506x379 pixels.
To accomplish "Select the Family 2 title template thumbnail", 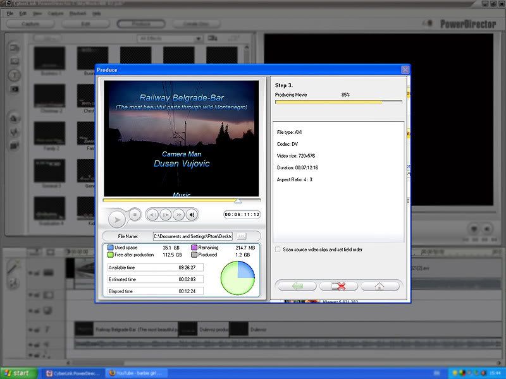I will pyautogui.click(x=50, y=133).
